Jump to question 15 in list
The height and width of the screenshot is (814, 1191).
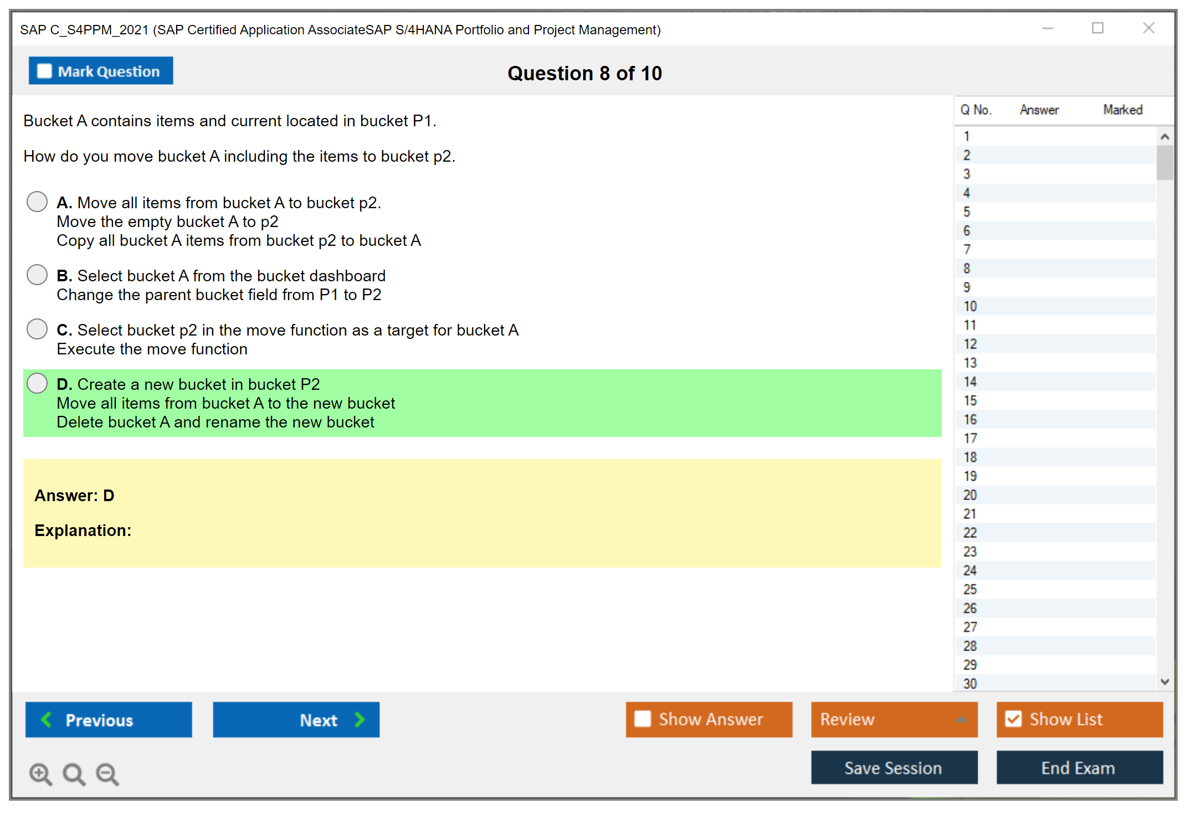[x=970, y=400]
